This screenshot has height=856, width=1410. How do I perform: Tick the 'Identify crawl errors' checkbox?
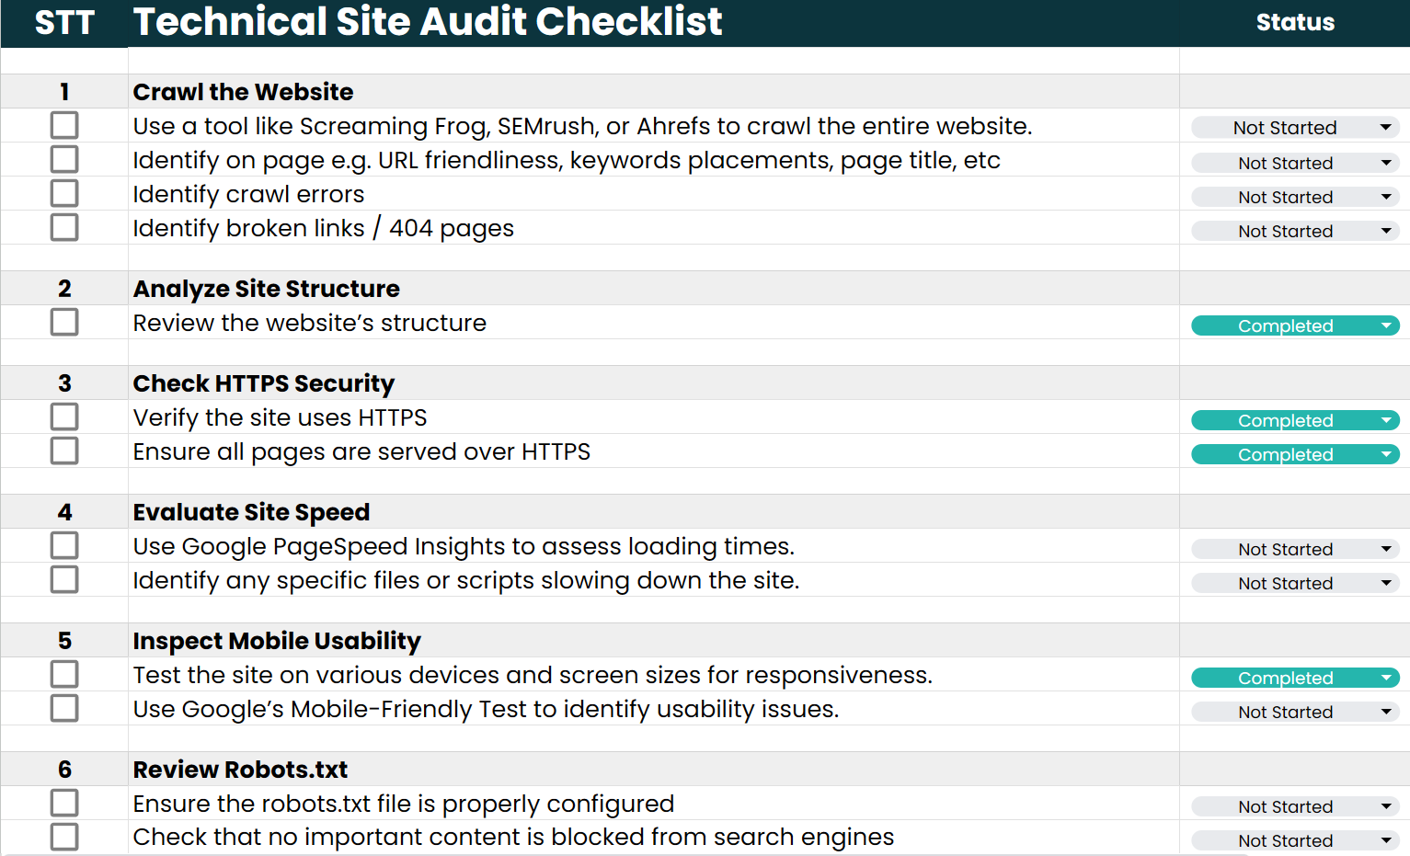64,193
